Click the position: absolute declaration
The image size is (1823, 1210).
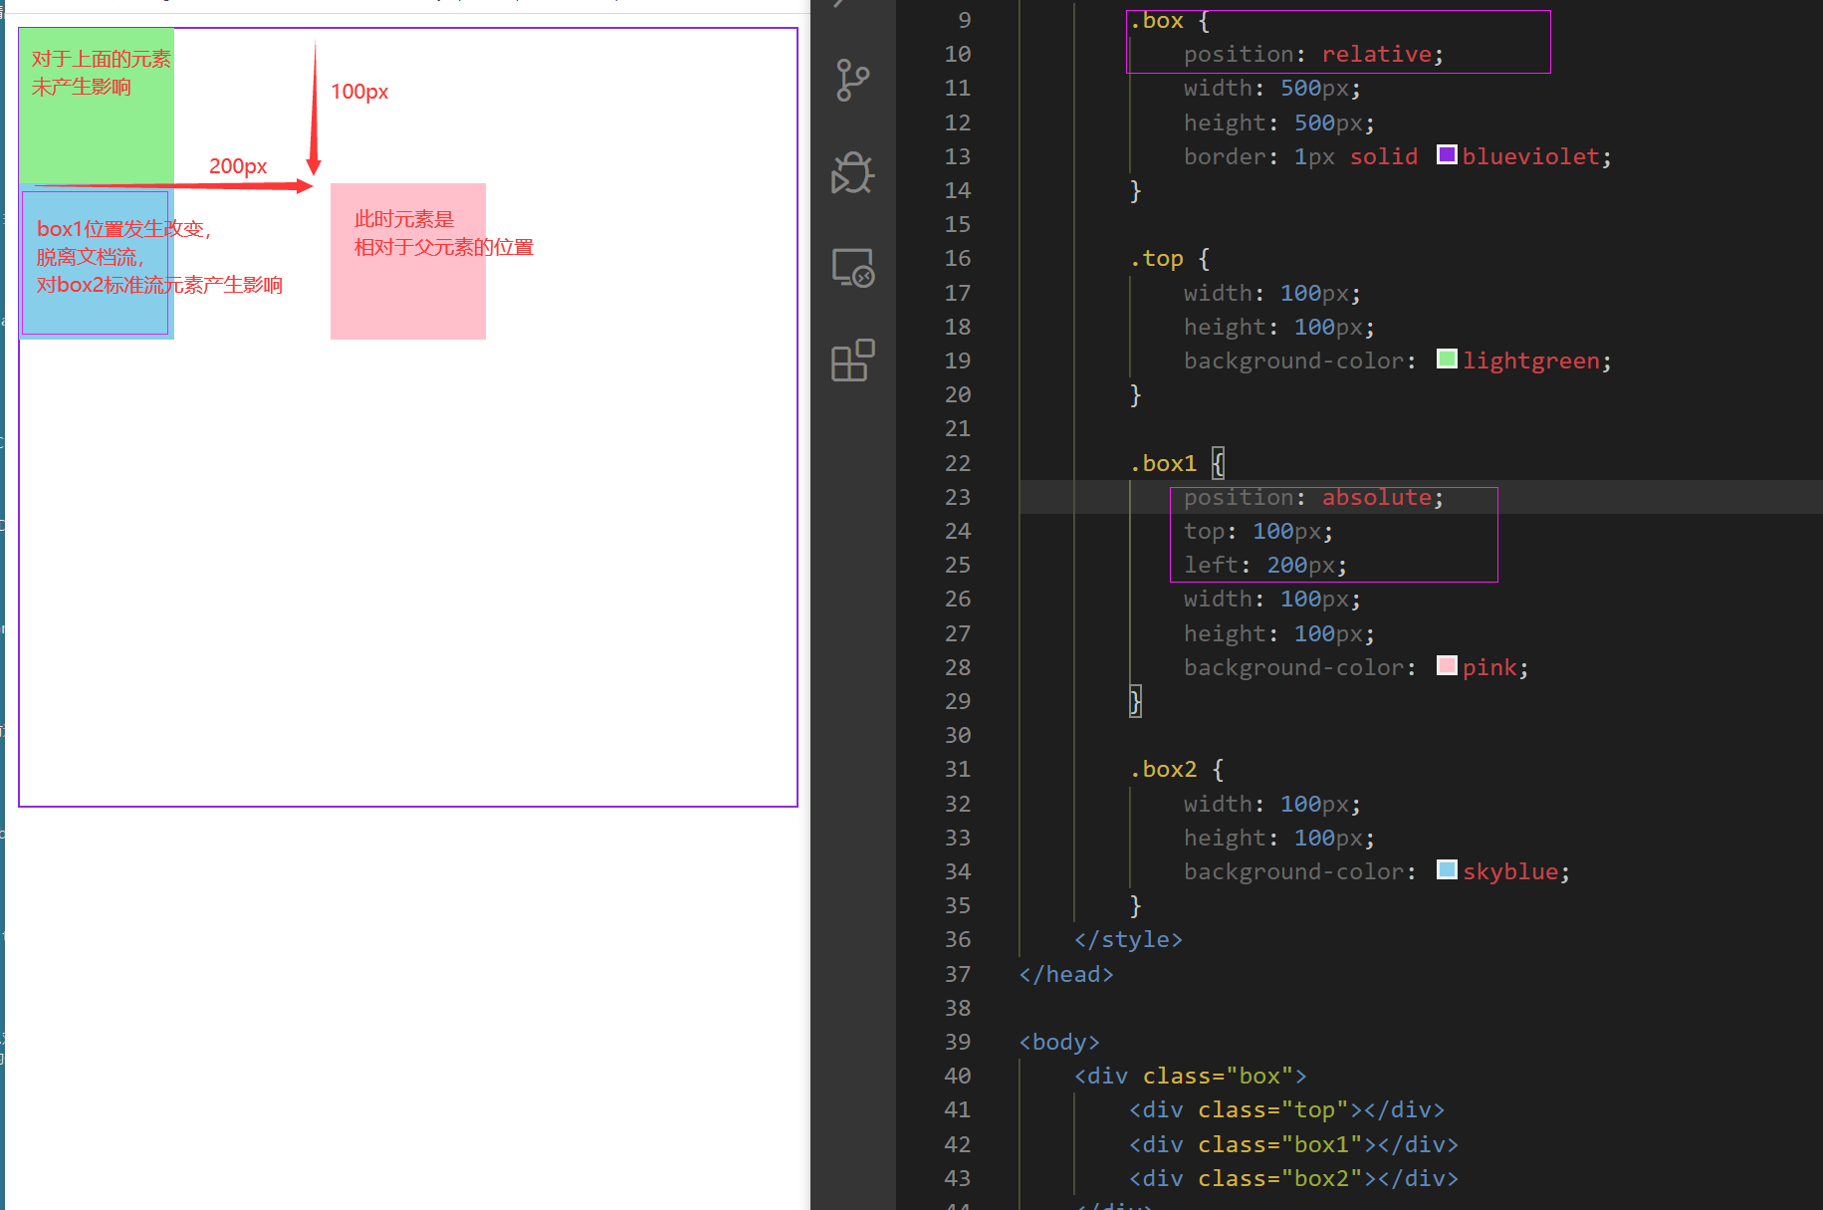[1313, 497]
